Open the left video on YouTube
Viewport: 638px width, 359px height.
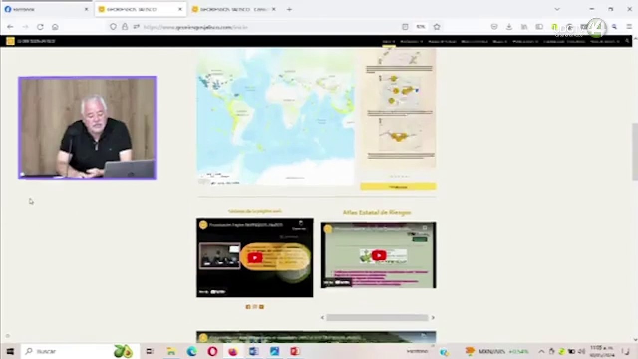coord(218,292)
